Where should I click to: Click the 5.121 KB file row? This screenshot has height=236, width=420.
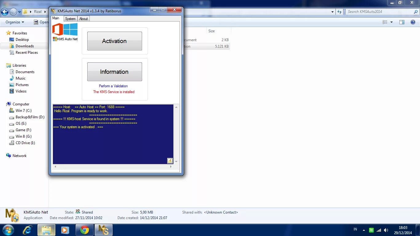(x=207, y=46)
